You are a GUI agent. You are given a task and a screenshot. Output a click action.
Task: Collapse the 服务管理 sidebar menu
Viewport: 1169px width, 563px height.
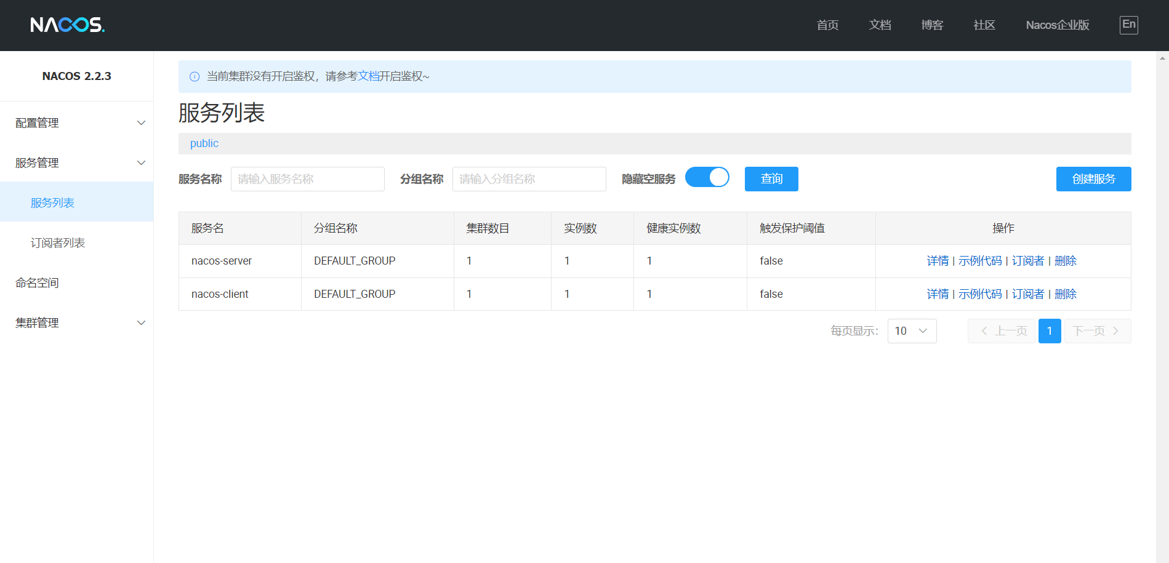click(76, 162)
